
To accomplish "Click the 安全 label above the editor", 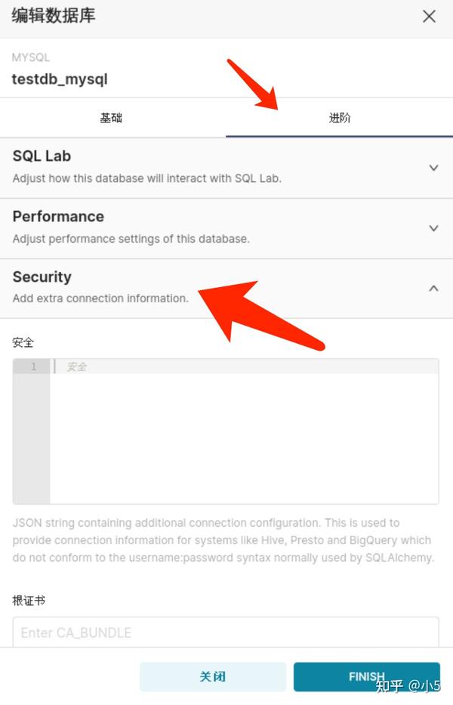I will coord(23,342).
